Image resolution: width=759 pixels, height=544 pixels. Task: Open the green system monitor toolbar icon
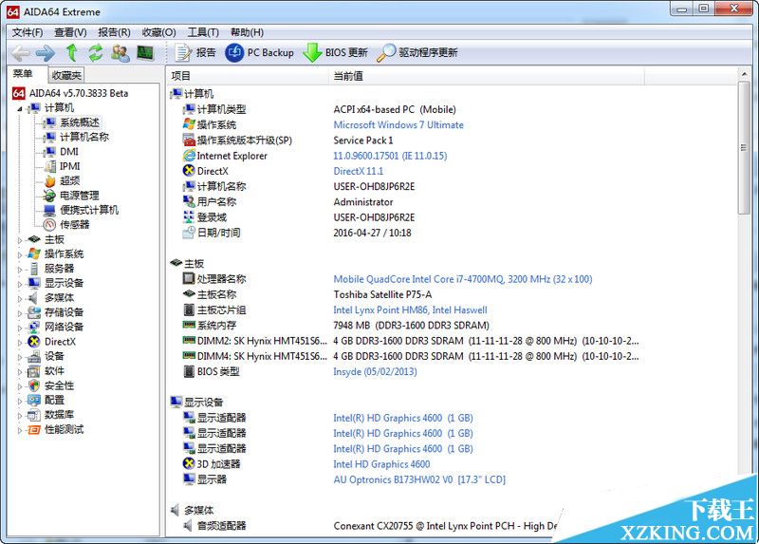pos(145,52)
